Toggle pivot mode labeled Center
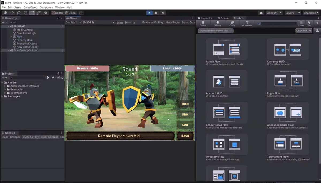The width and height of the screenshot is (321, 183). click(57, 13)
